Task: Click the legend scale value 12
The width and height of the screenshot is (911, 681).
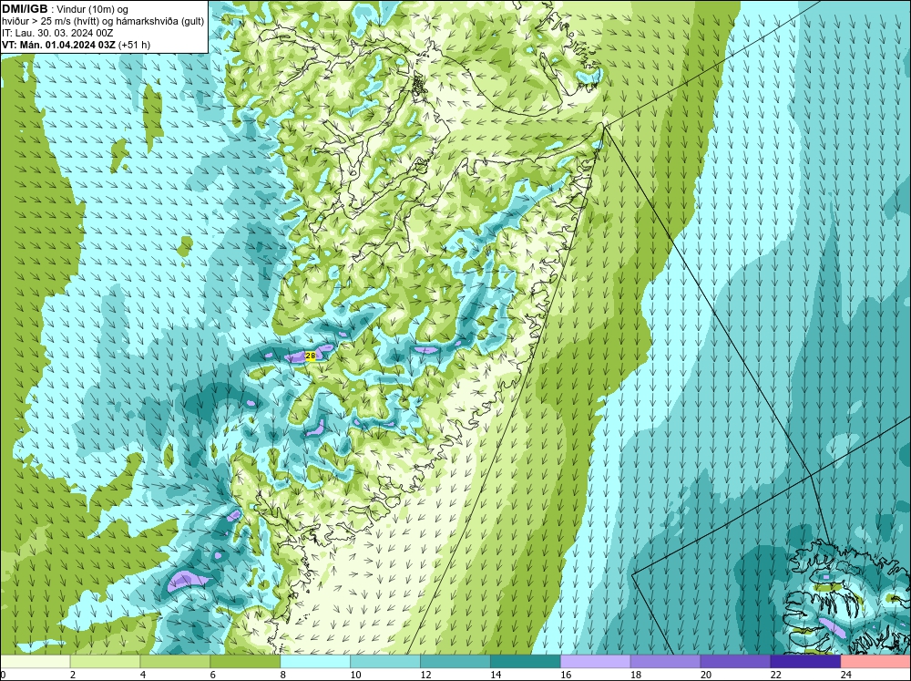Action: [425, 675]
